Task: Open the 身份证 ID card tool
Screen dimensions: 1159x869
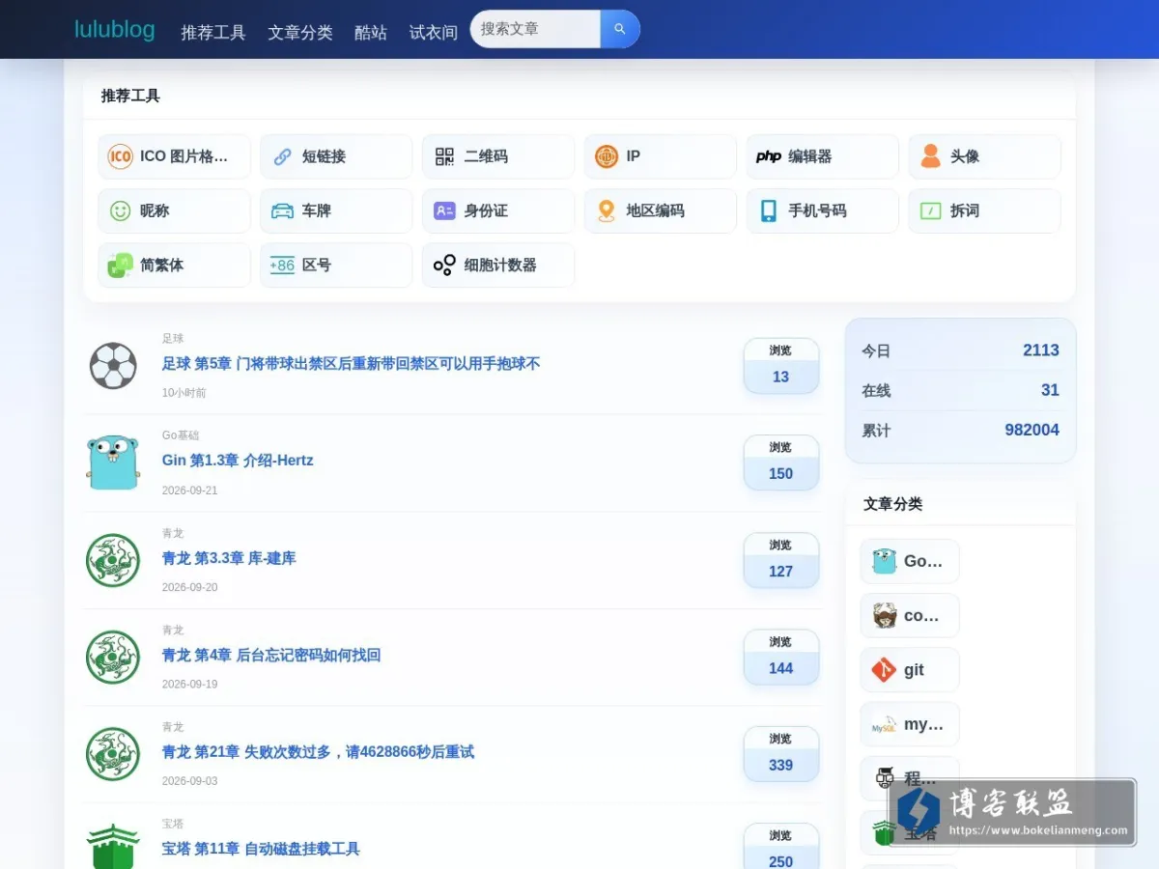Action: coord(498,210)
